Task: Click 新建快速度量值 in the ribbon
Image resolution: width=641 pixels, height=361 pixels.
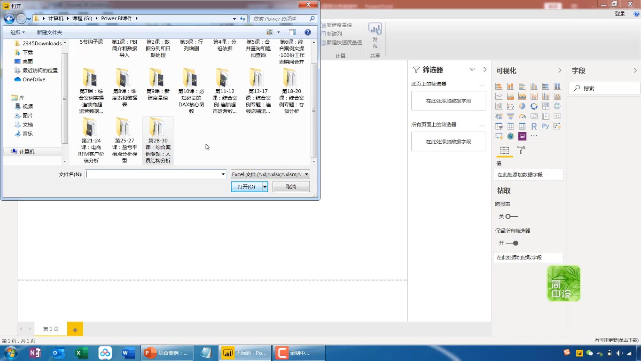Action: click(341, 42)
